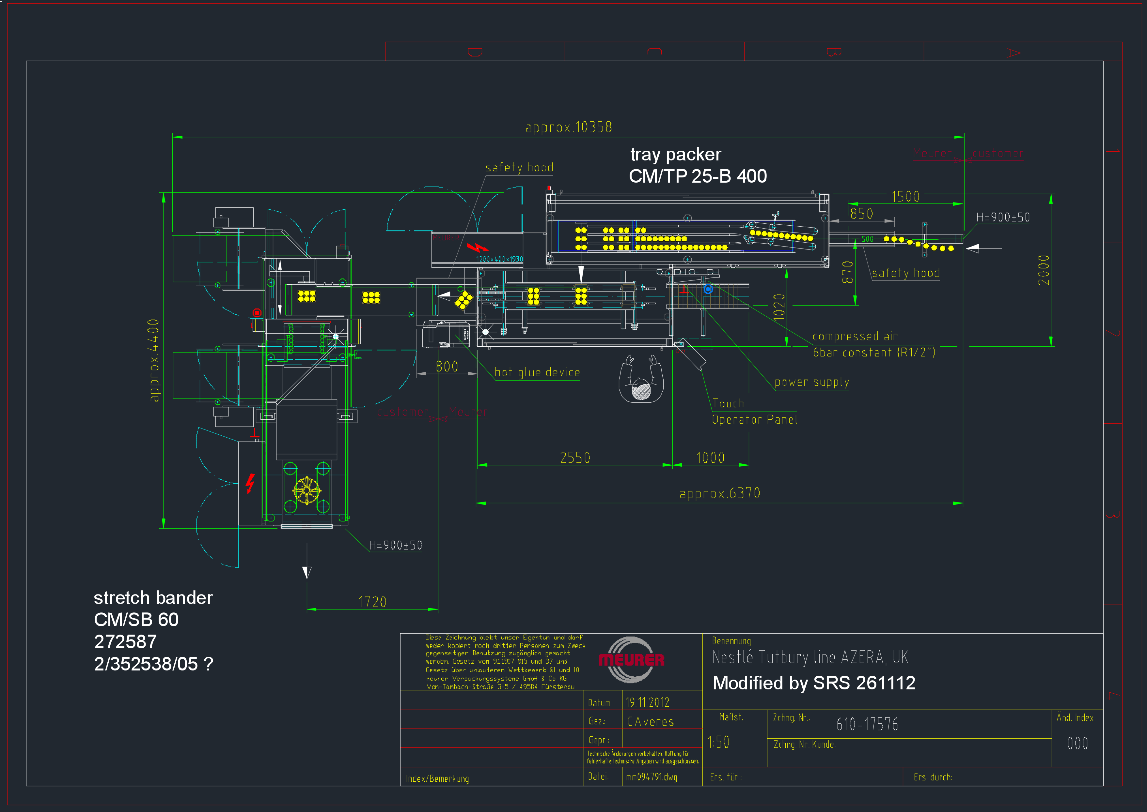Click the 'approx.4400' vertical dimension text
The image size is (1147, 812).
[x=154, y=360]
